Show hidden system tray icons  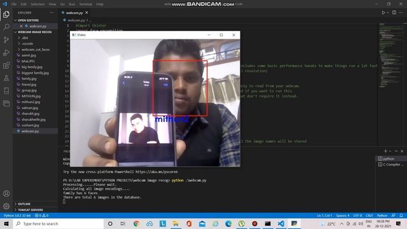tap(341, 223)
